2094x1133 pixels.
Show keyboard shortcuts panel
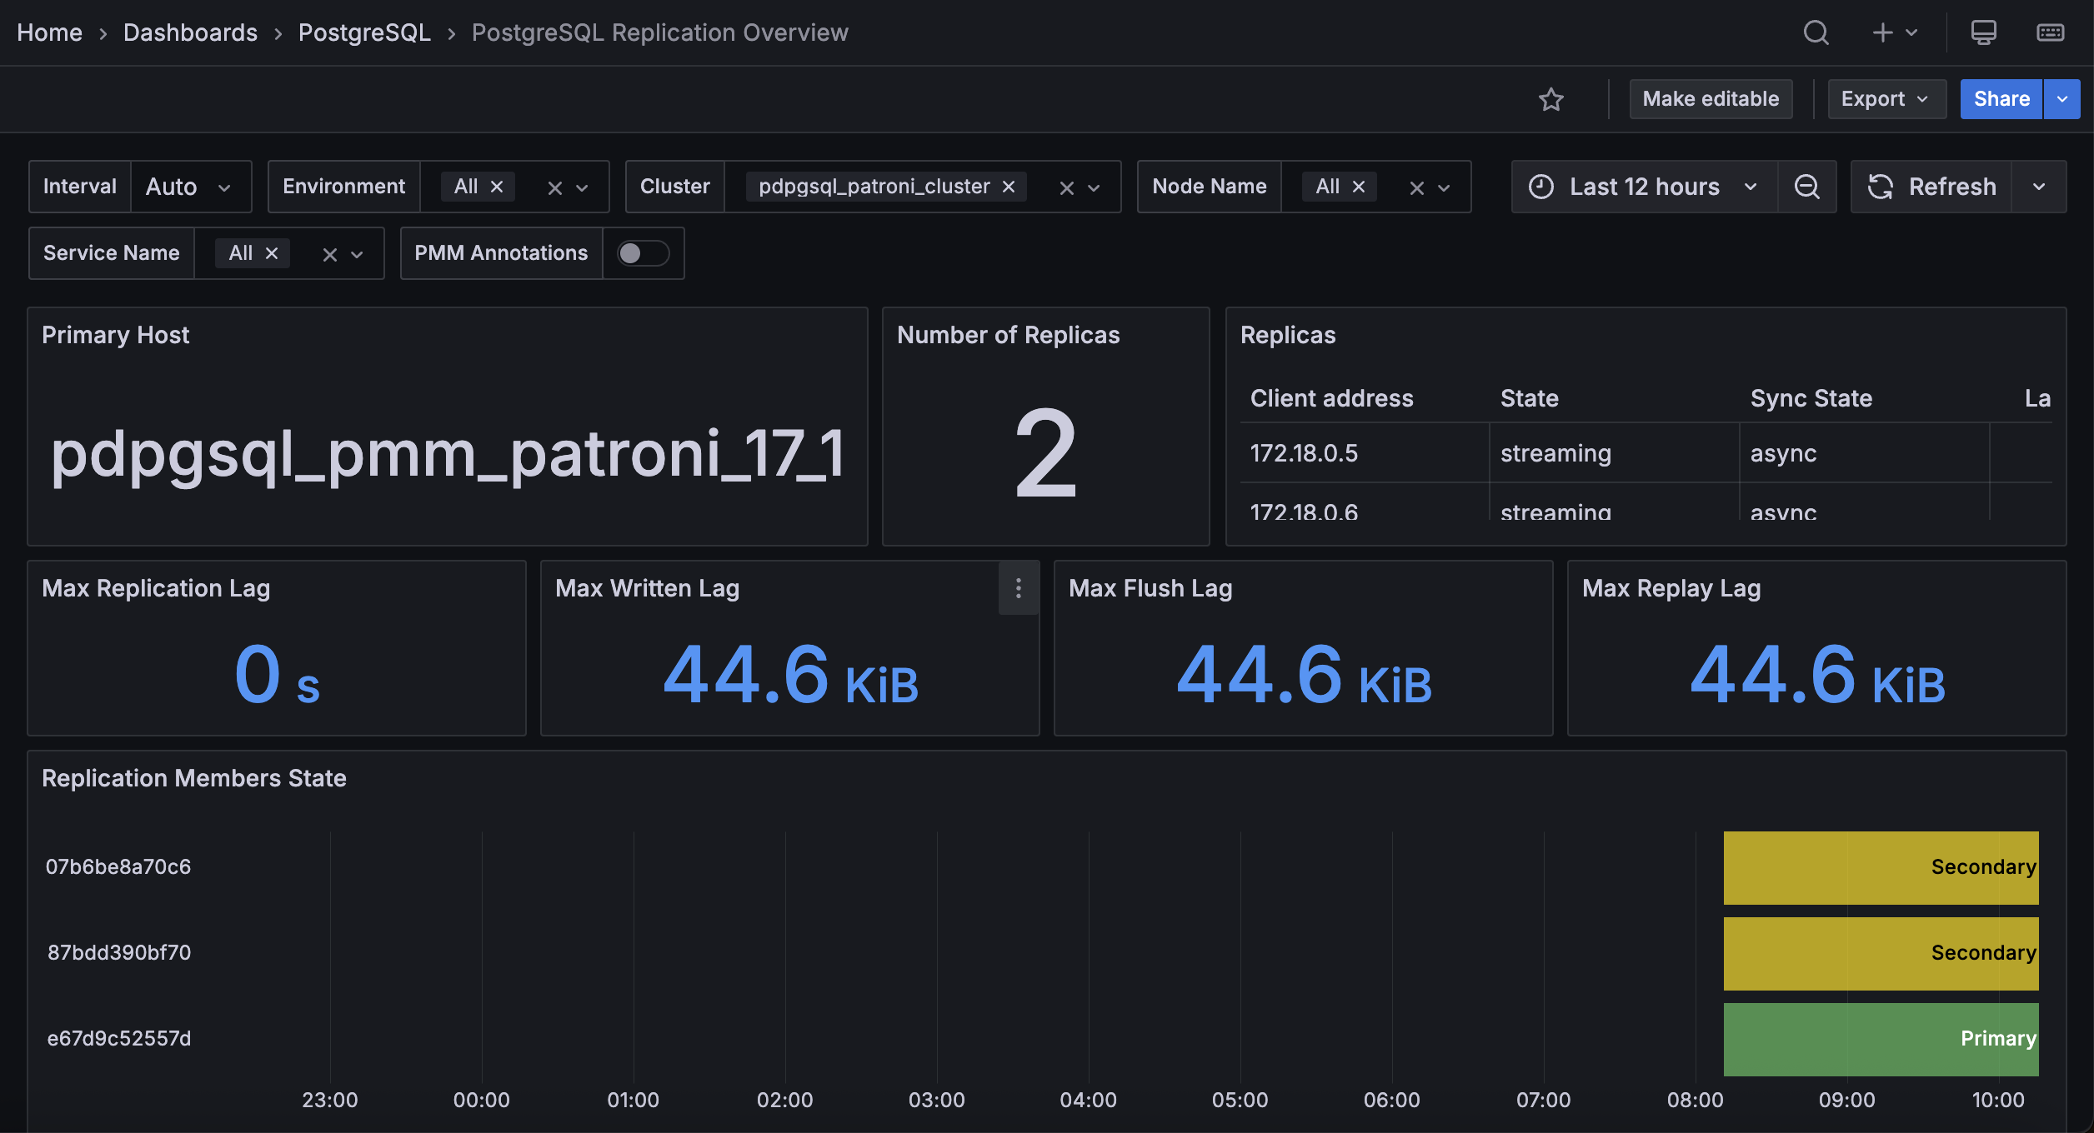coord(2052,32)
